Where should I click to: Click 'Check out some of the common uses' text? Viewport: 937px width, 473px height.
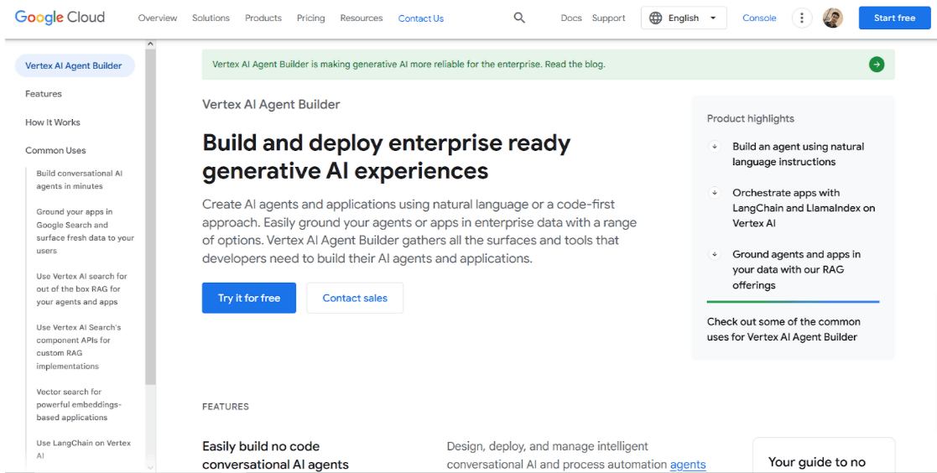click(x=784, y=329)
